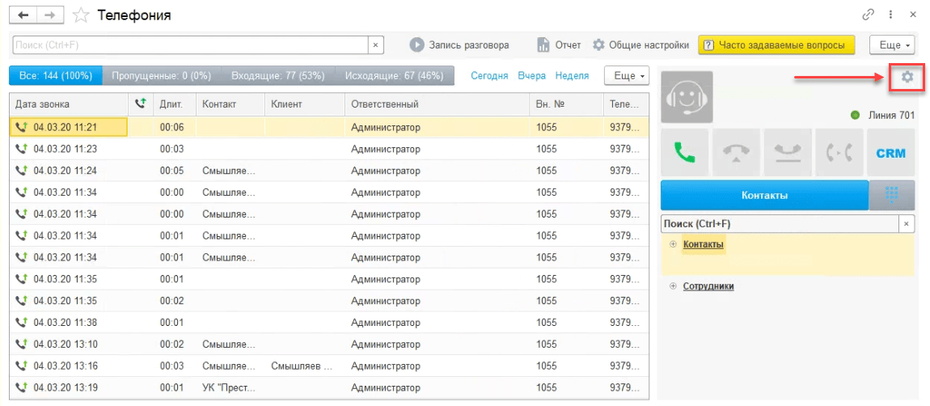This screenshot has width=930, height=406.
Task: Filter by Входящие: 77 (53%) calls
Action: click(278, 76)
